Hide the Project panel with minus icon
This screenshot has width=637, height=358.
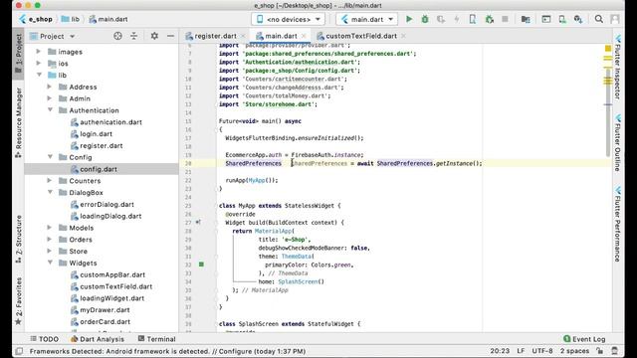[x=170, y=36]
